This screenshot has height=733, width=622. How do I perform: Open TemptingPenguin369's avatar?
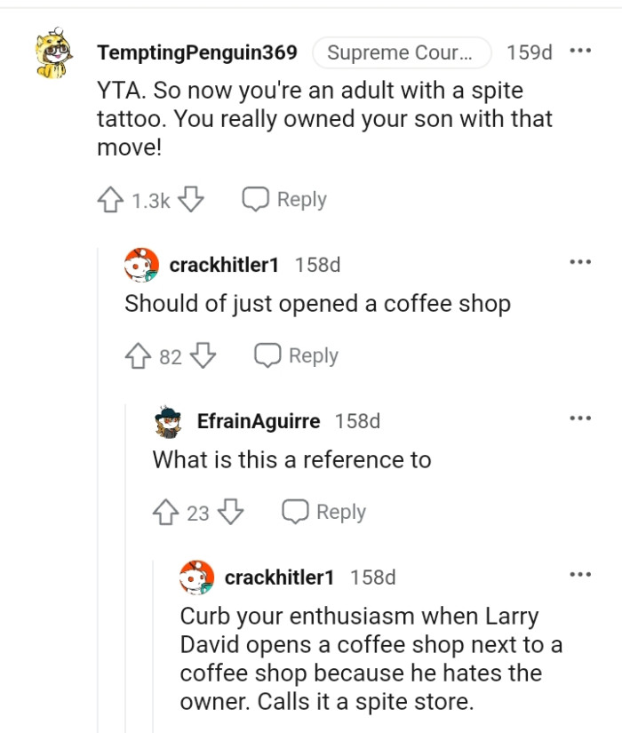coord(52,53)
